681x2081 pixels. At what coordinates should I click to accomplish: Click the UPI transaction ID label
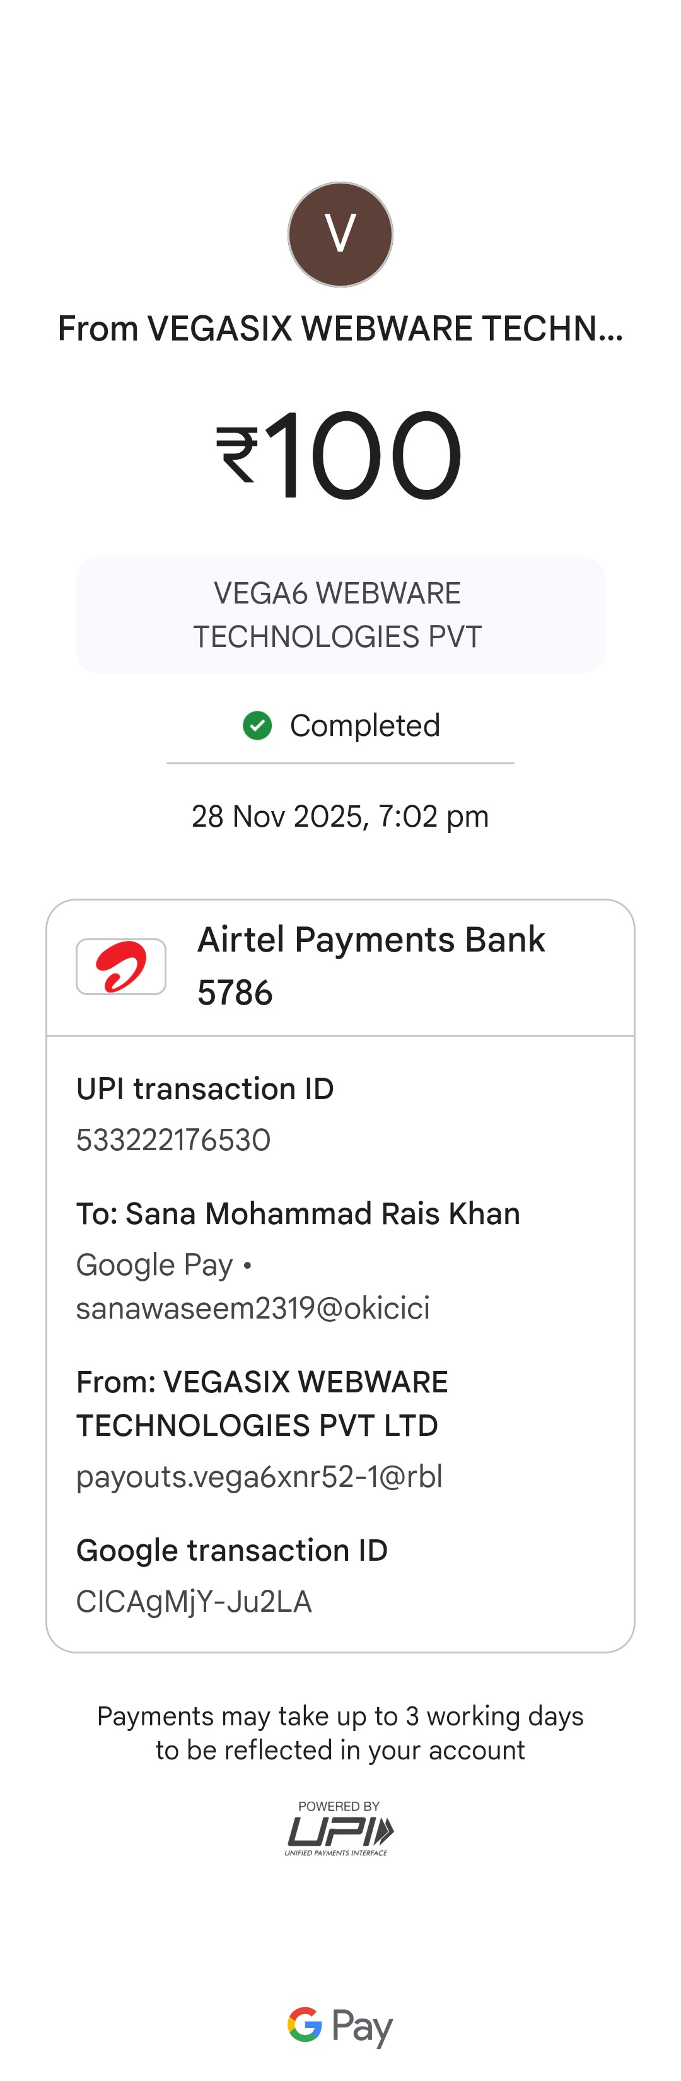205,1089
